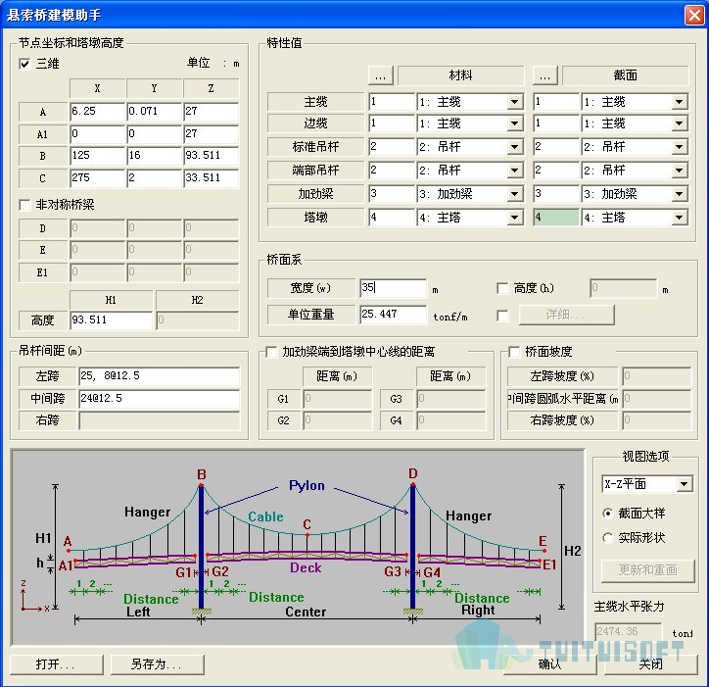Enable the 非对称桥梁 checkbox
The width and height of the screenshot is (709, 687).
click(x=25, y=206)
